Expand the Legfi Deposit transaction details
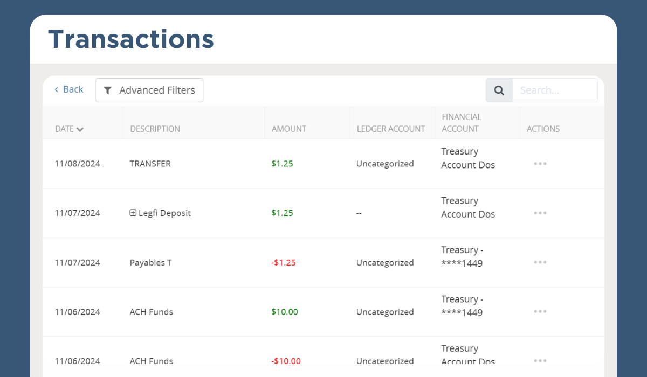Viewport: 647px width, 377px height. click(133, 213)
